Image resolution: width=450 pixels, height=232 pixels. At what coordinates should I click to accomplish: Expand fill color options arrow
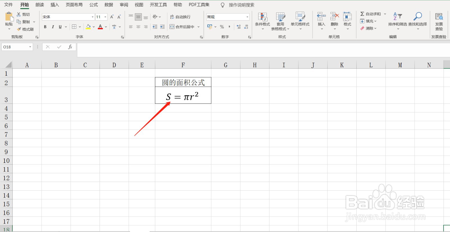point(94,27)
